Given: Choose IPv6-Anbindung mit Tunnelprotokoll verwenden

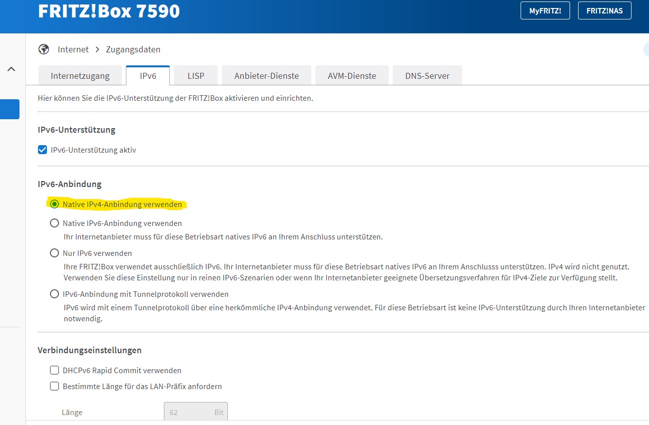Looking at the screenshot, I should click(54, 294).
